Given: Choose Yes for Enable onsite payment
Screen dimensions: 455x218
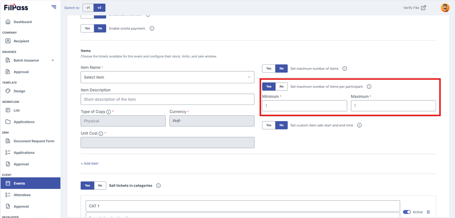Looking at the screenshot, I should pyautogui.click(x=87, y=28).
